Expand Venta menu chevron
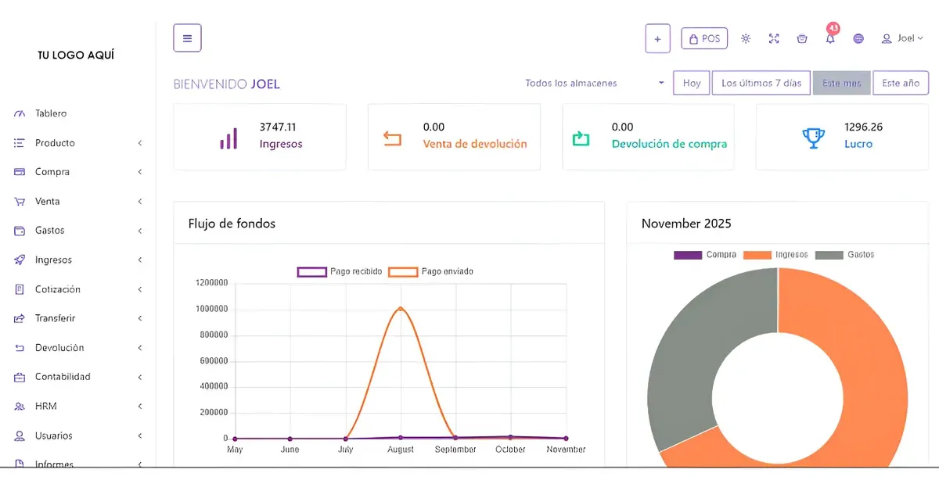The width and height of the screenshot is (939, 491). coord(140,202)
